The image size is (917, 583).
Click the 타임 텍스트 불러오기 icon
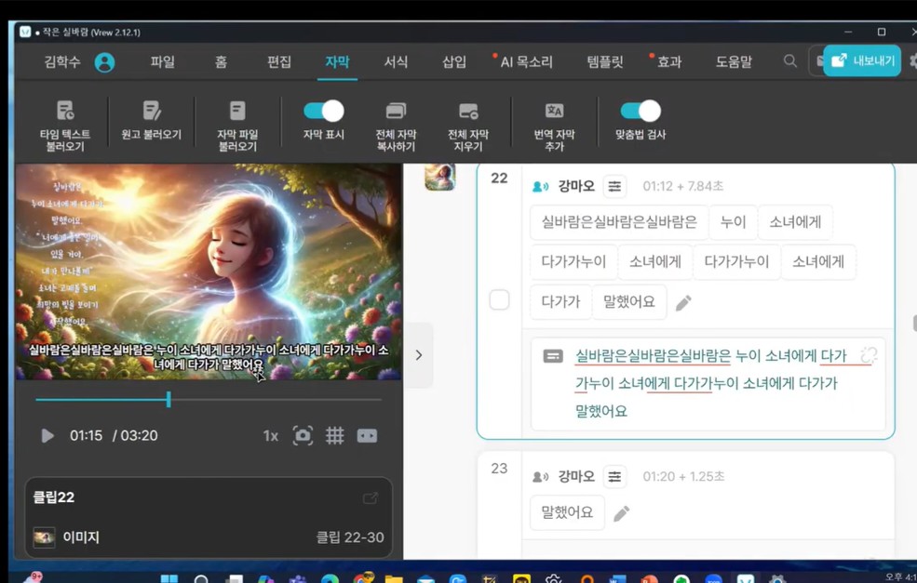pyautogui.click(x=65, y=111)
